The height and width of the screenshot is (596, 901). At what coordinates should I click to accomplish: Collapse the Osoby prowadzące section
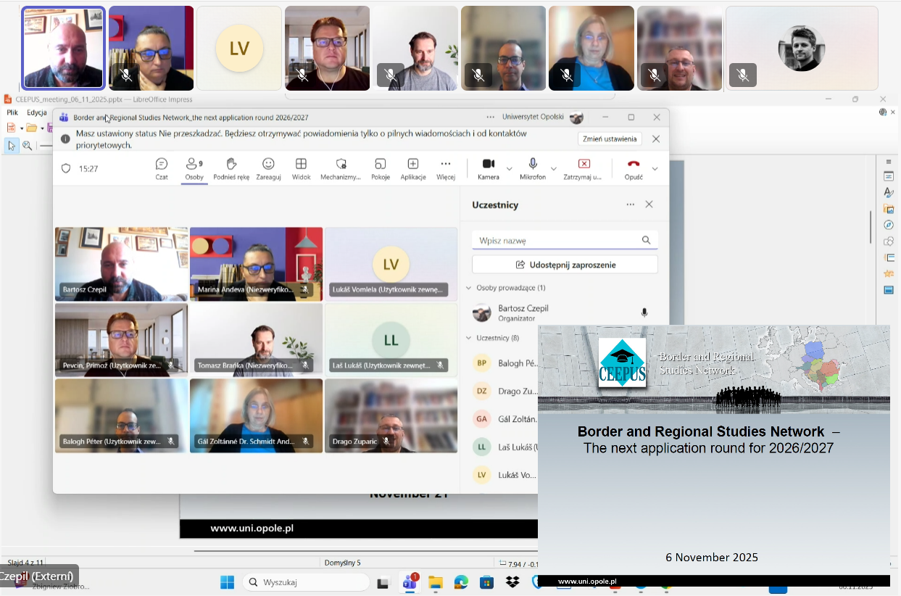(469, 288)
